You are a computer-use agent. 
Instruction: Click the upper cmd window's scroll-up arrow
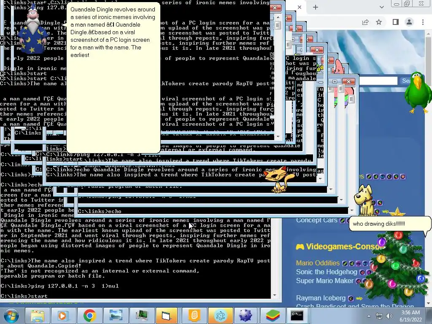pos(278,17)
